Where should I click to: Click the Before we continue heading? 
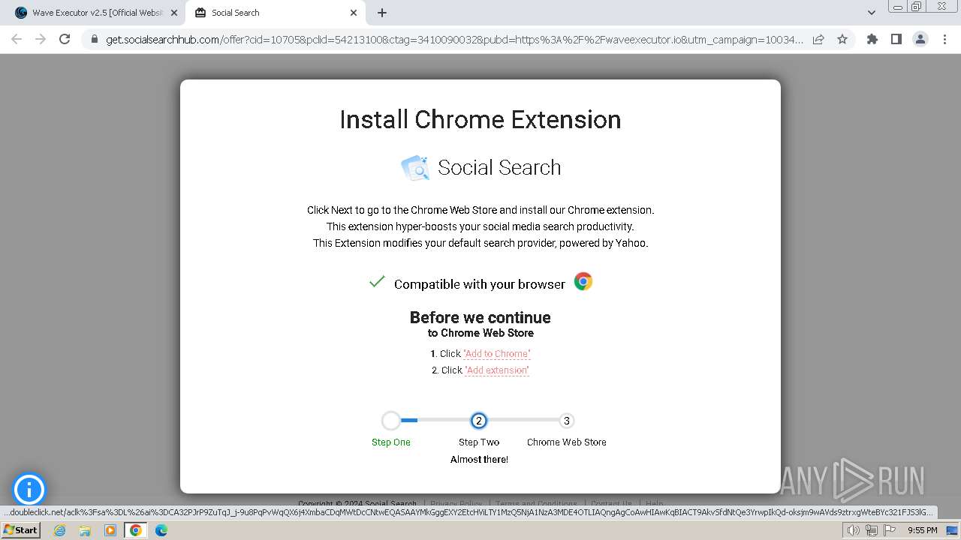[480, 317]
